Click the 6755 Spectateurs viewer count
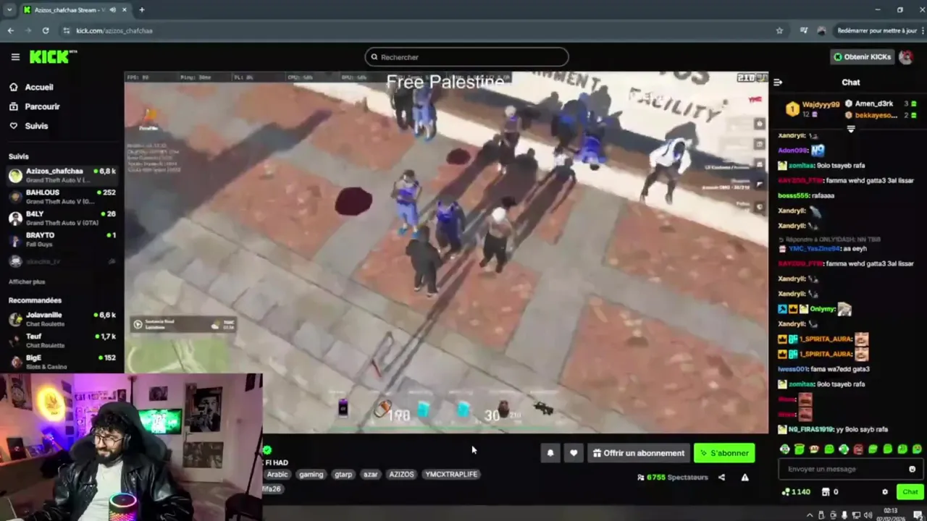The height and width of the screenshot is (521, 927). (x=672, y=478)
